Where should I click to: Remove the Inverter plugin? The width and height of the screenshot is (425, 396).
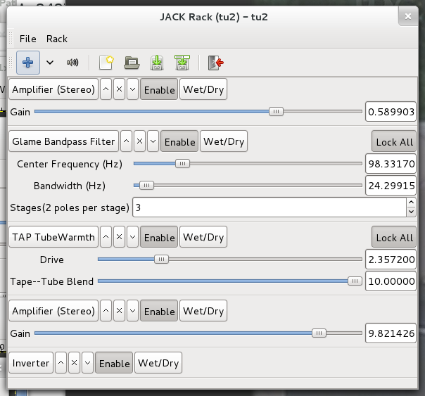[x=75, y=363]
